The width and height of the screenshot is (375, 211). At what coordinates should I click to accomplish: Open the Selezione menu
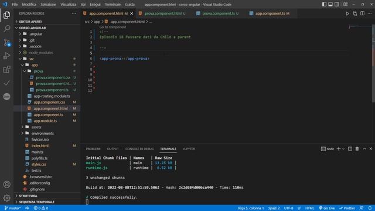48,4
